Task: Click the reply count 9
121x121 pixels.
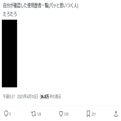Action: click(10, 114)
